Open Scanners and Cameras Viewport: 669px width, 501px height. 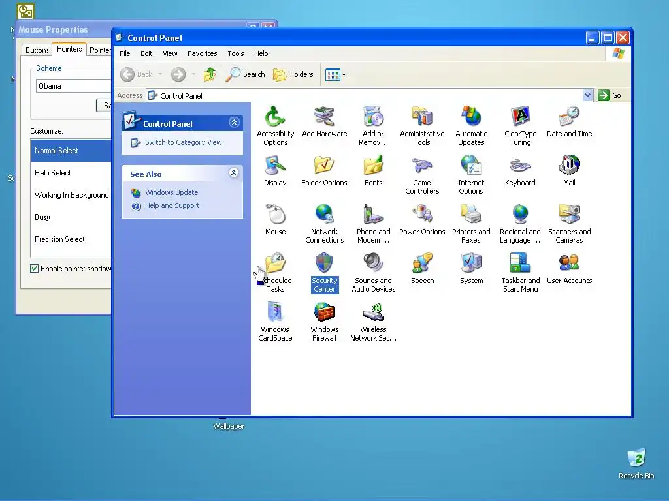tap(569, 224)
